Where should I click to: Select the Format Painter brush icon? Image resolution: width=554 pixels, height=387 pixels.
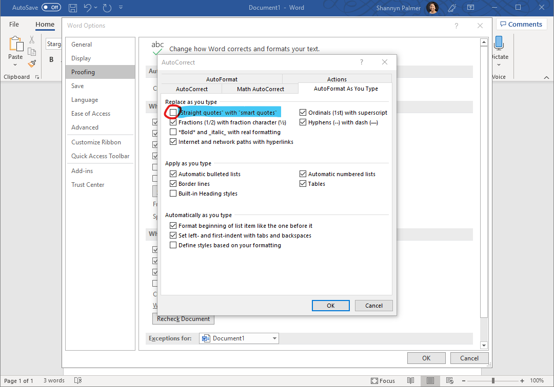[32, 64]
